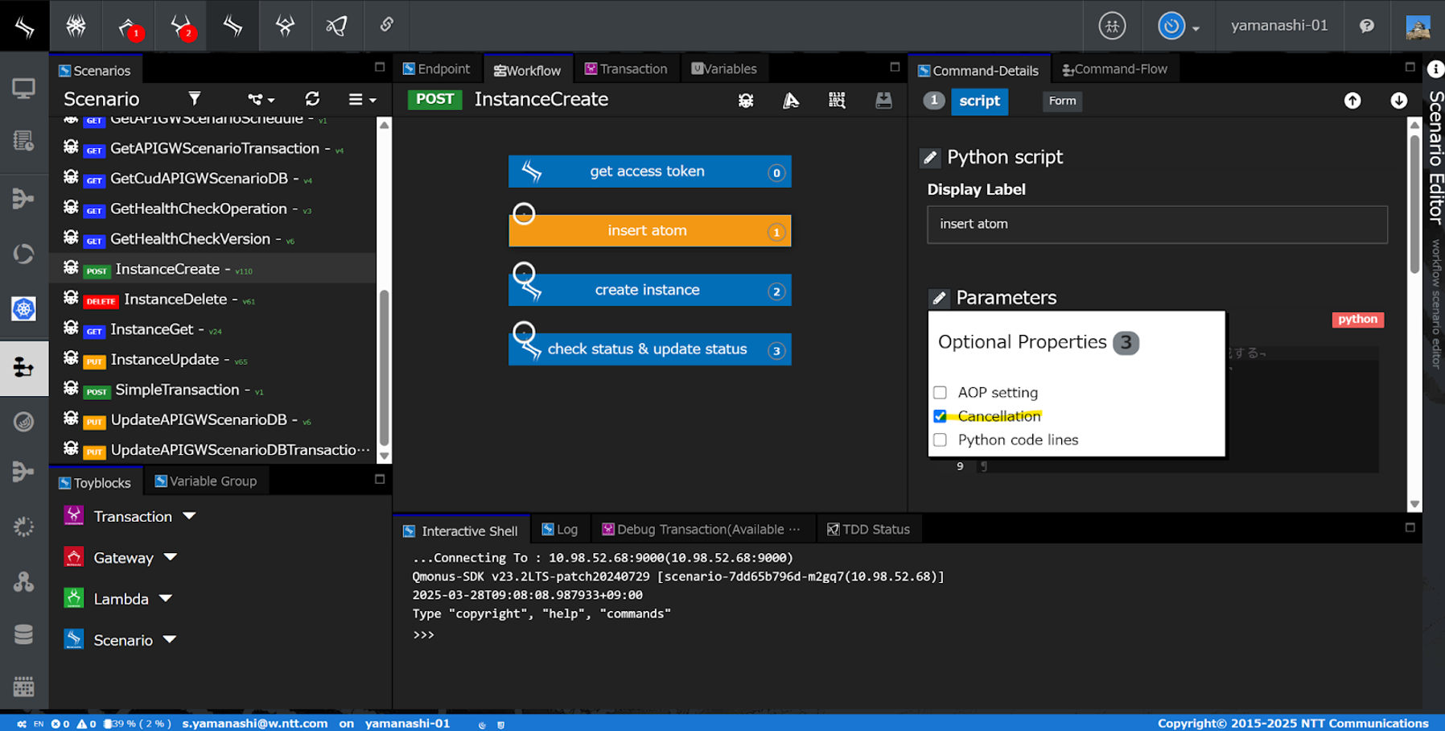Viewport: 1445px width, 731px height.
Task: Click the info icon above Scenario Editor
Action: pos(1435,69)
